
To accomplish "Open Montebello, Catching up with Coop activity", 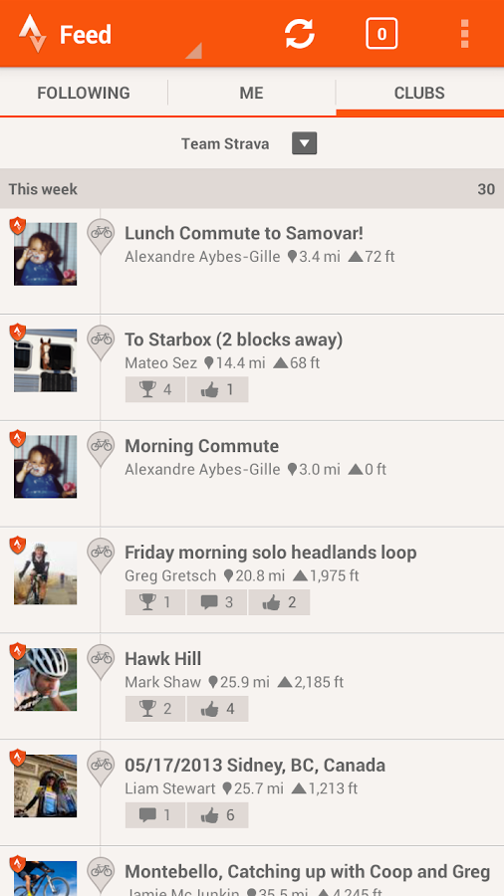I will pos(252,871).
